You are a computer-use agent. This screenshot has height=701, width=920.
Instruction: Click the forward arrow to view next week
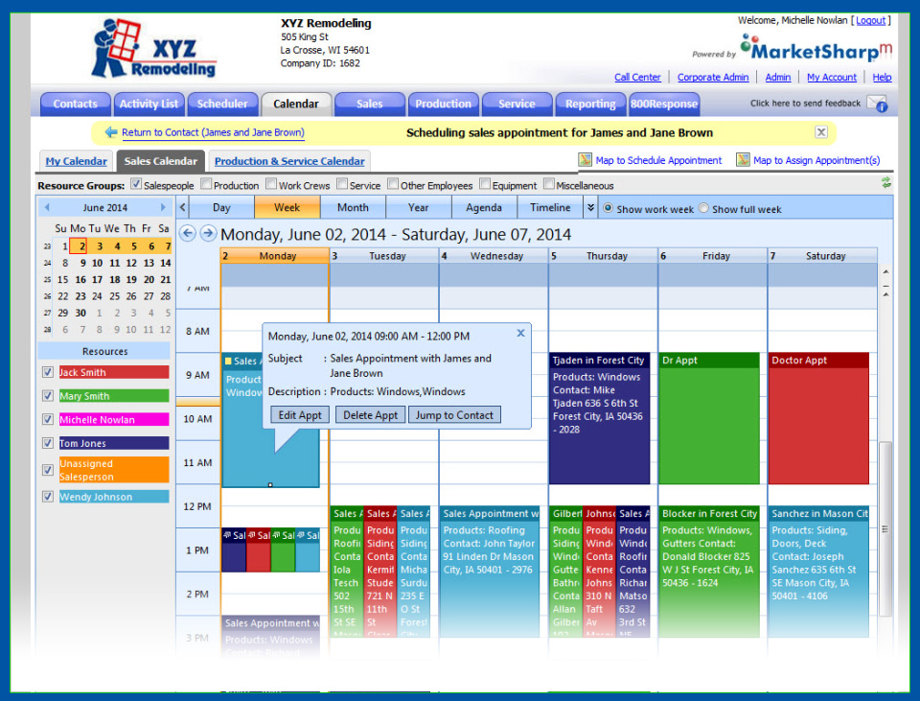209,231
